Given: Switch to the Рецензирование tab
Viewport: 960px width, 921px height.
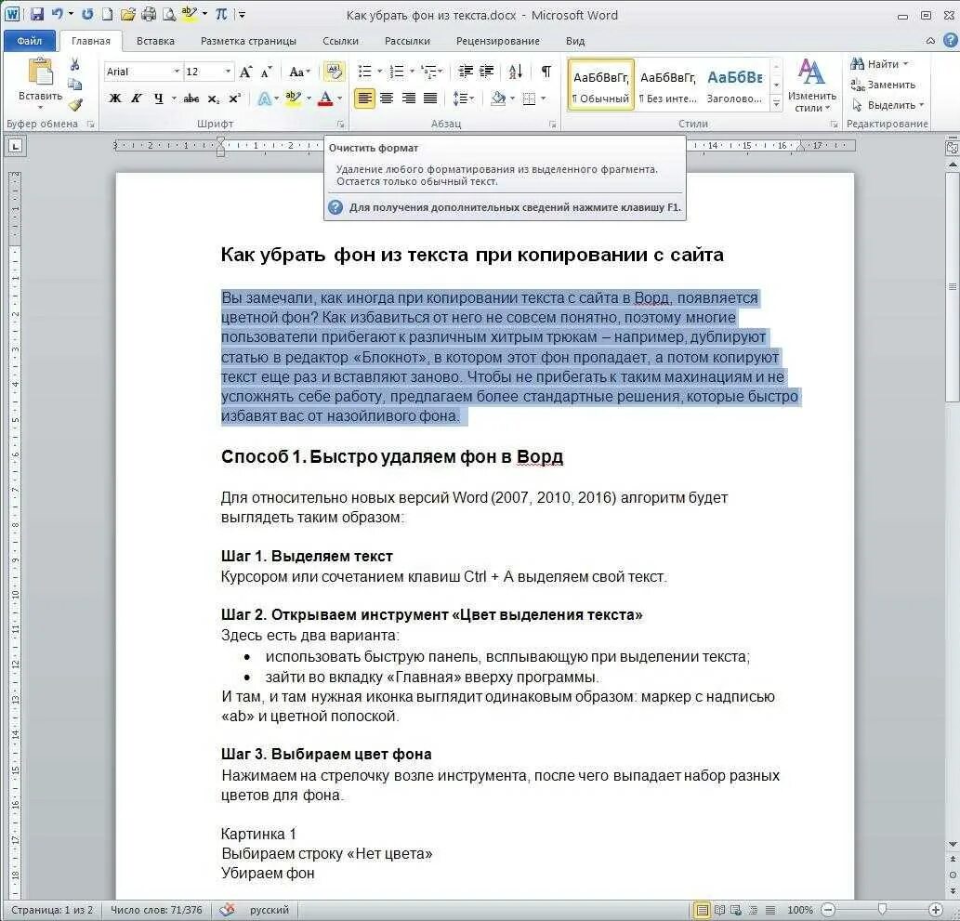Looking at the screenshot, I should (498, 41).
